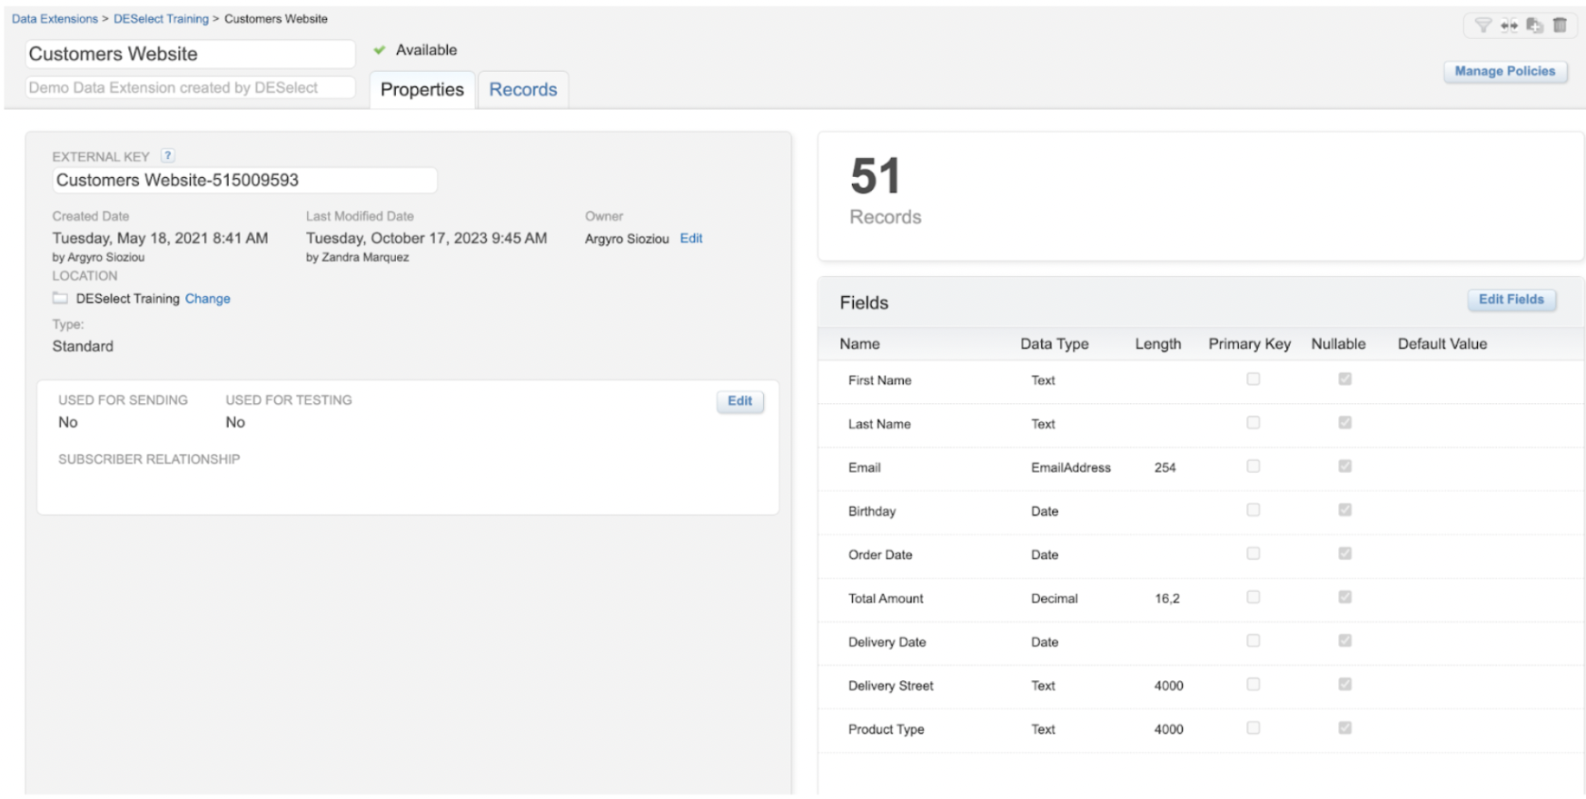This screenshot has width=1586, height=799.
Task: Delete data extension with trash icon
Action: [1560, 25]
